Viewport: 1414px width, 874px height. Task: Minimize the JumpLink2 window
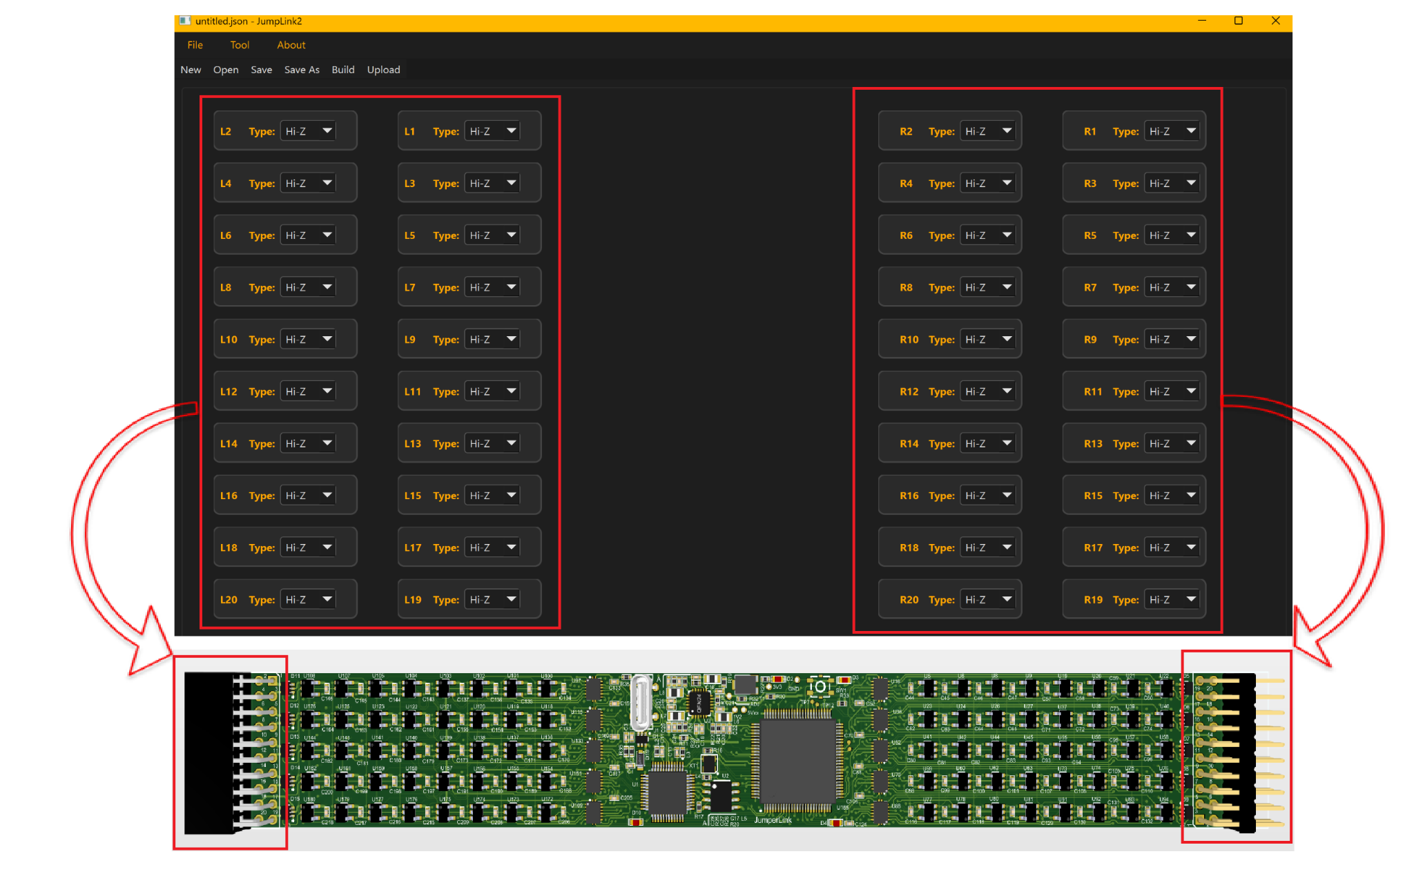pyautogui.click(x=1202, y=21)
